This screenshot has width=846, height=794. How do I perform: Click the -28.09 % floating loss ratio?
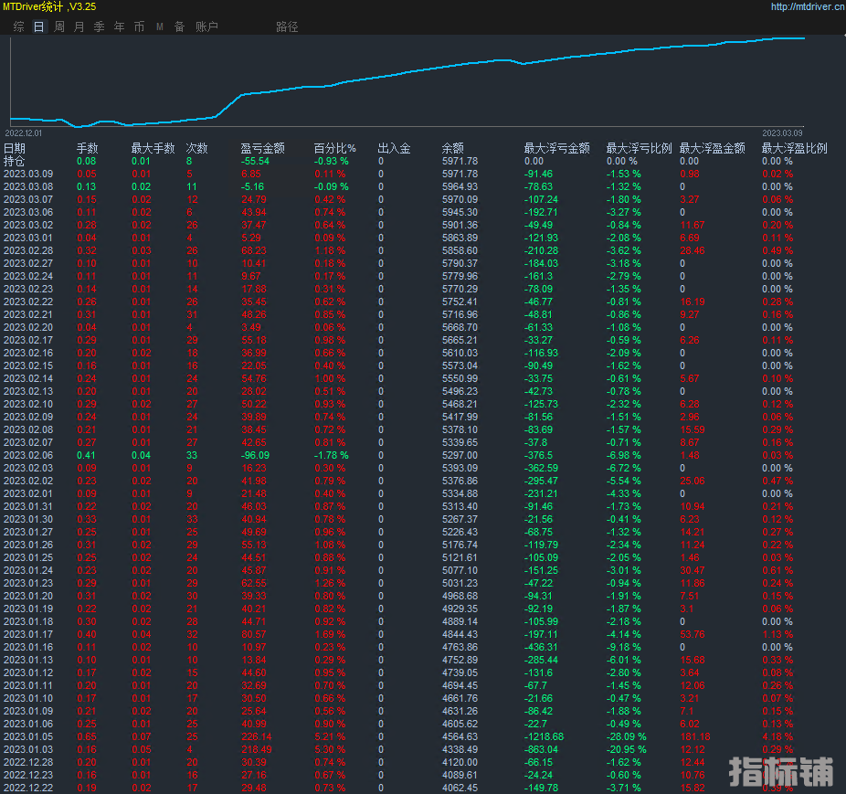pos(626,736)
